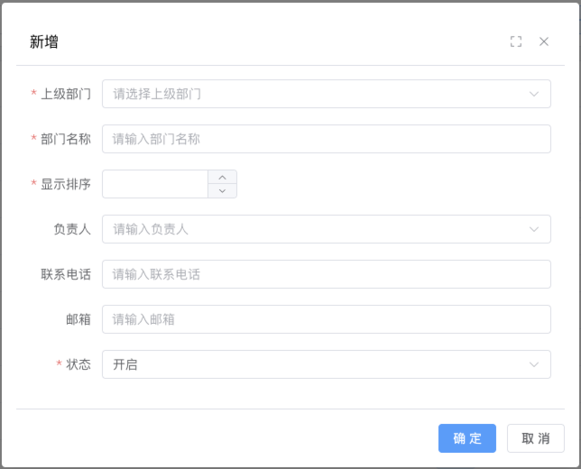Focus the 联系电话 input field
The height and width of the screenshot is (469, 581).
coord(326,274)
